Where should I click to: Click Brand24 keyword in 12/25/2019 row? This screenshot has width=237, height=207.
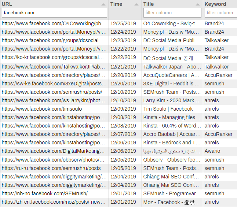click(x=214, y=23)
